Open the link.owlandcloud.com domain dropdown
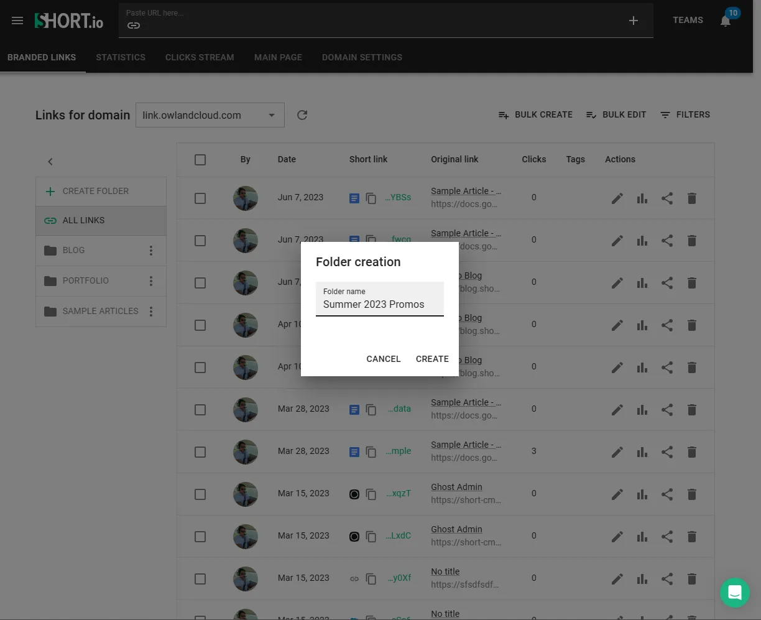Screen dimensions: 761x620 [210, 115]
